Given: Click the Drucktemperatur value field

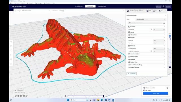Looking at the screenshot, I should pyautogui.click(x=159, y=48).
